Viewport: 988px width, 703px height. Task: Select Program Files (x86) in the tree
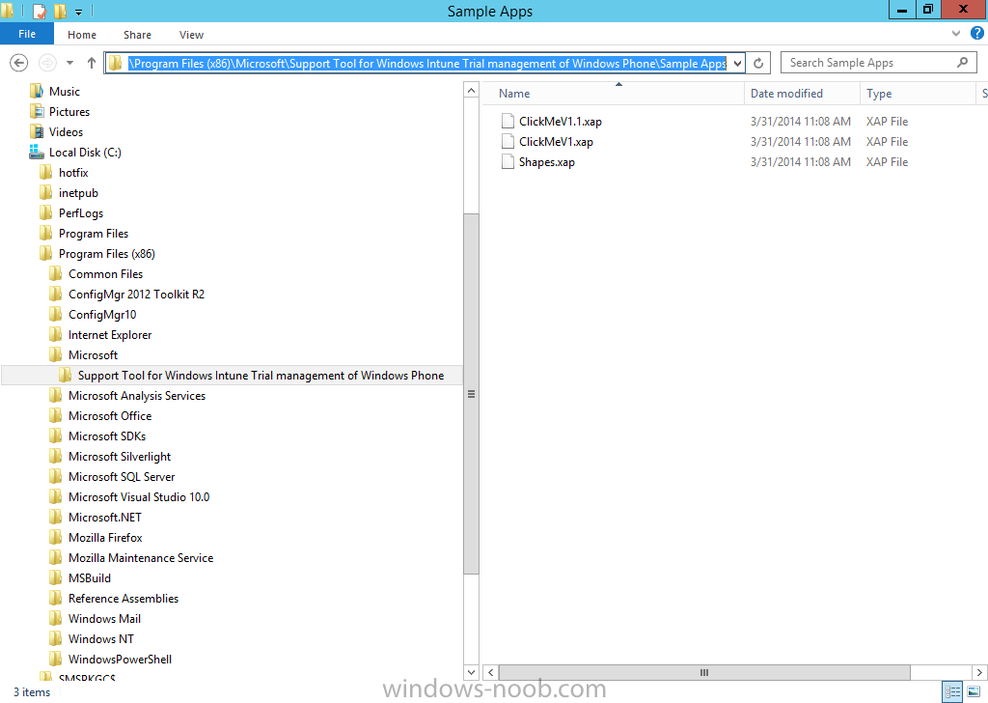106,253
